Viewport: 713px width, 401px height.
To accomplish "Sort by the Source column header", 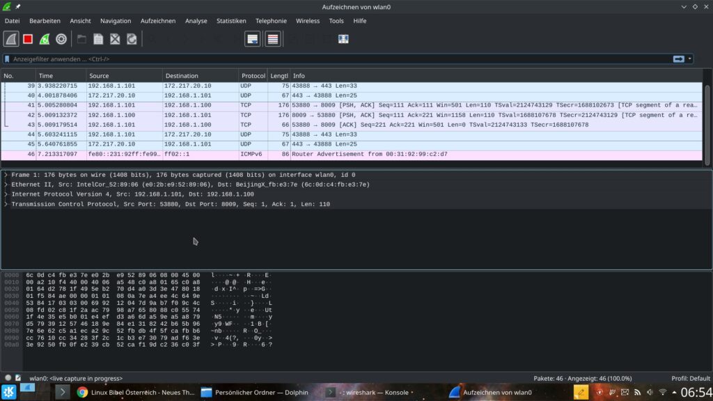I will pyautogui.click(x=124, y=76).
